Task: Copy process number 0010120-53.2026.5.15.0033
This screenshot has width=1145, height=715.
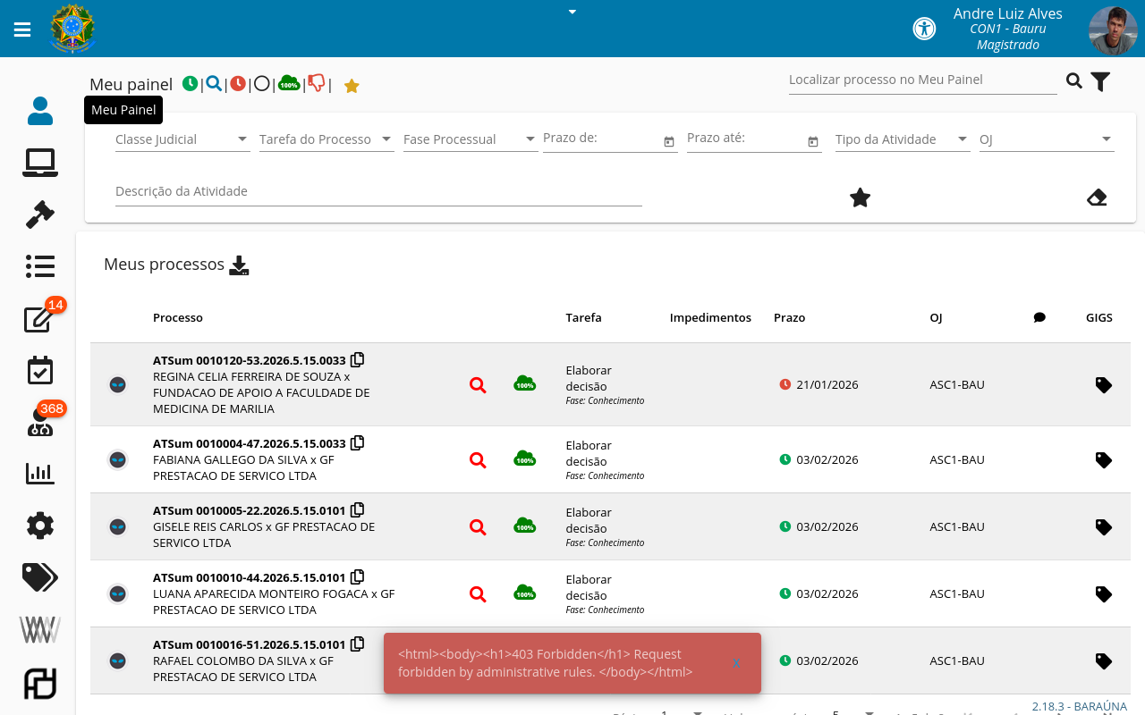Action: [358, 360]
